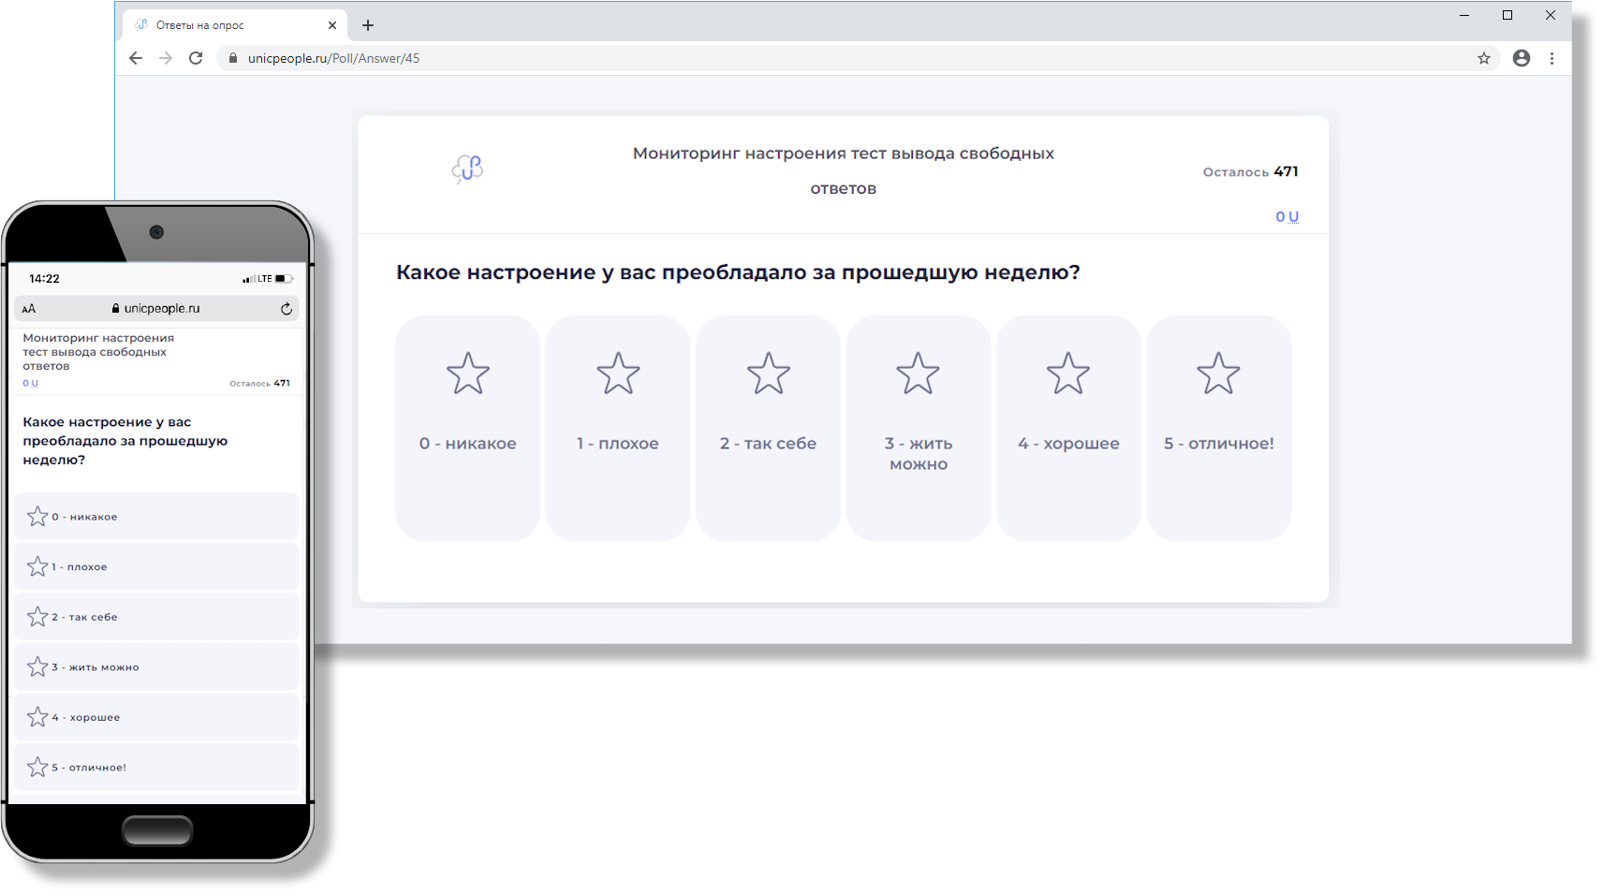Choose the '1 - плохое' star option
Viewport: 1603px width, 894px height.
[x=618, y=428]
